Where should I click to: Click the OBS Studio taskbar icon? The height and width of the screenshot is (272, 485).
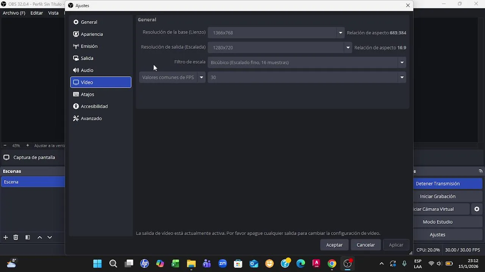click(347, 264)
